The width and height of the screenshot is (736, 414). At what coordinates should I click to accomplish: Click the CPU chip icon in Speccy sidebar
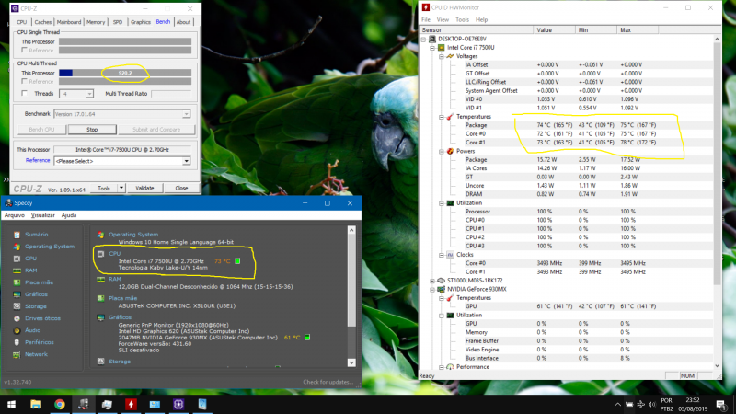[17, 259]
